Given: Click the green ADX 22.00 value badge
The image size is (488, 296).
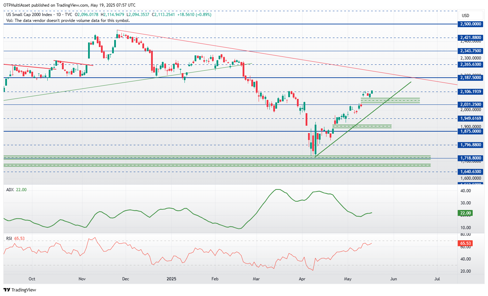Looking at the screenshot, I should [x=465, y=213].
